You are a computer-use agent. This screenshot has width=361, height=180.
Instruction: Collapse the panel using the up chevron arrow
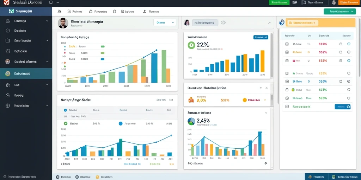(x=269, y=23)
